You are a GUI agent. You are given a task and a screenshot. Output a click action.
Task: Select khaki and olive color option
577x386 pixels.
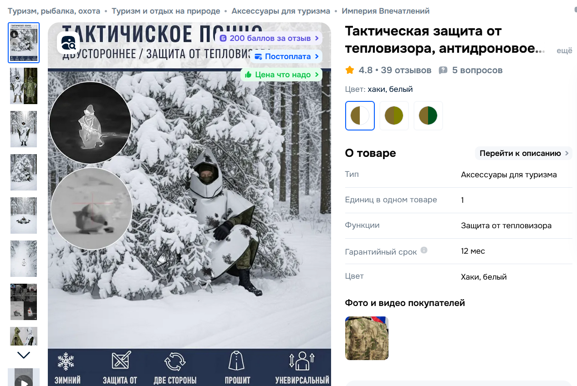(394, 115)
